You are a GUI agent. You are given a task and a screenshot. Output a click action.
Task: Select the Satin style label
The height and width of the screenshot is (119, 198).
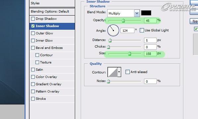pos(39,70)
